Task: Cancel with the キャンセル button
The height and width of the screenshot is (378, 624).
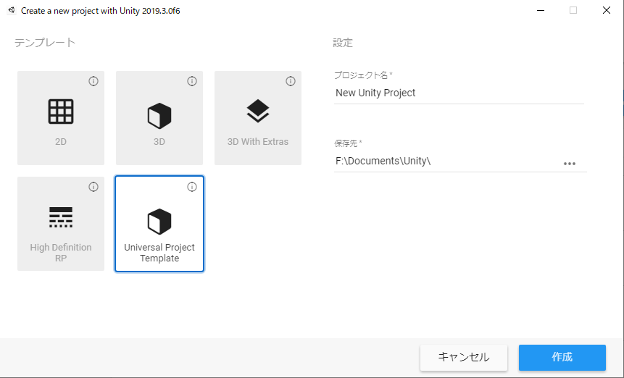Action: tap(464, 357)
